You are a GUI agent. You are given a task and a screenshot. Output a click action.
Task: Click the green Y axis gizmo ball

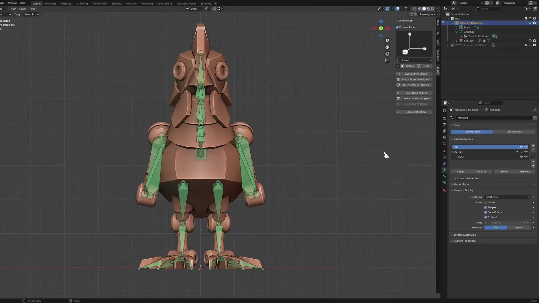click(381, 28)
